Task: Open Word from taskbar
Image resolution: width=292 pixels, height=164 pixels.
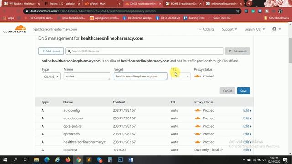Action: click(131, 160)
